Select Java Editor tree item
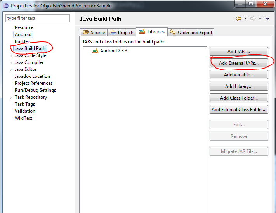 coord(26,69)
